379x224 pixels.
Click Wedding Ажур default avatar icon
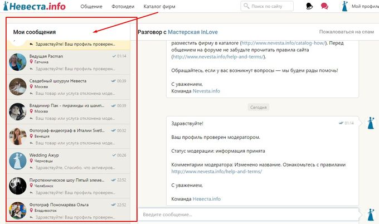18,161
